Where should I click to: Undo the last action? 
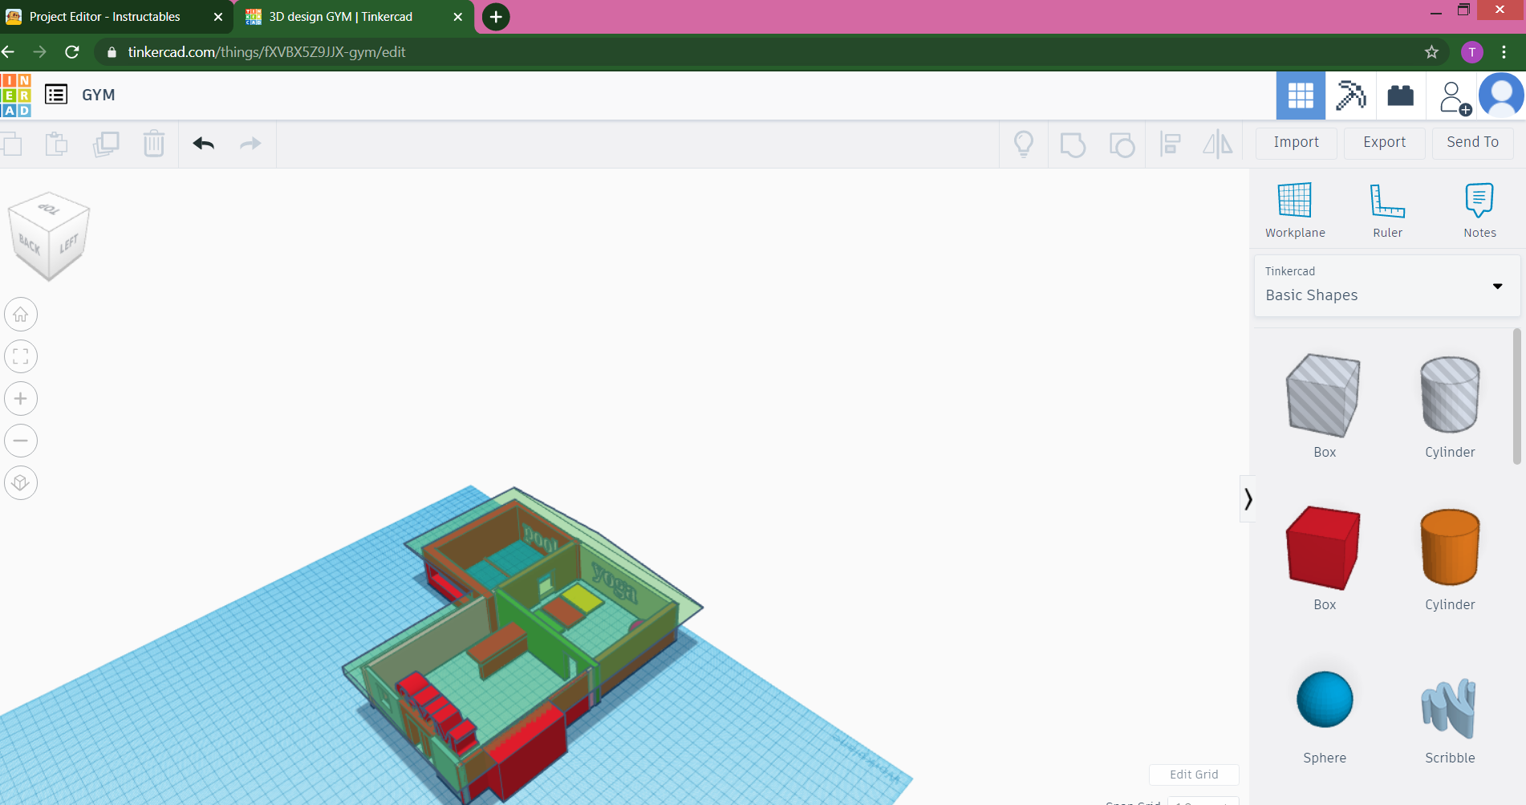pos(204,144)
